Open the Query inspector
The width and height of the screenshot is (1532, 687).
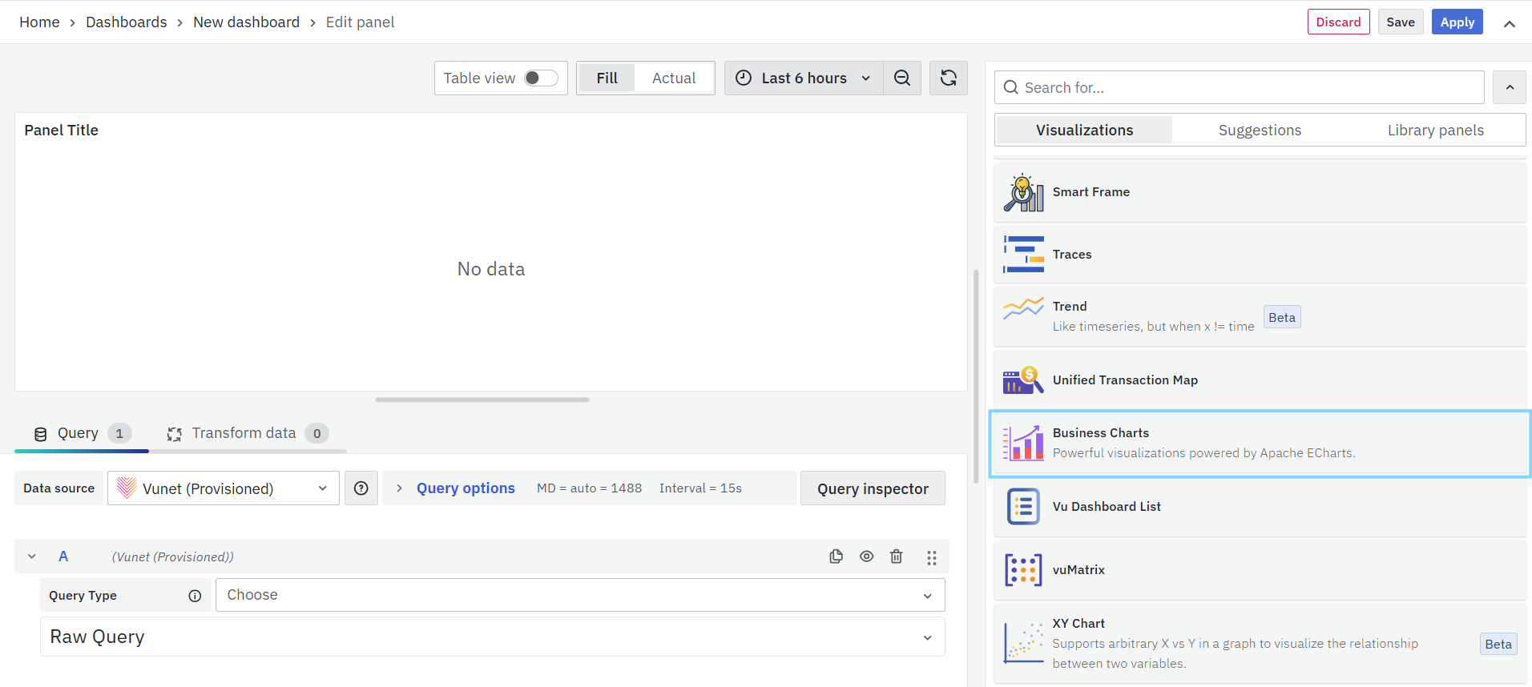pyautogui.click(x=872, y=488)
